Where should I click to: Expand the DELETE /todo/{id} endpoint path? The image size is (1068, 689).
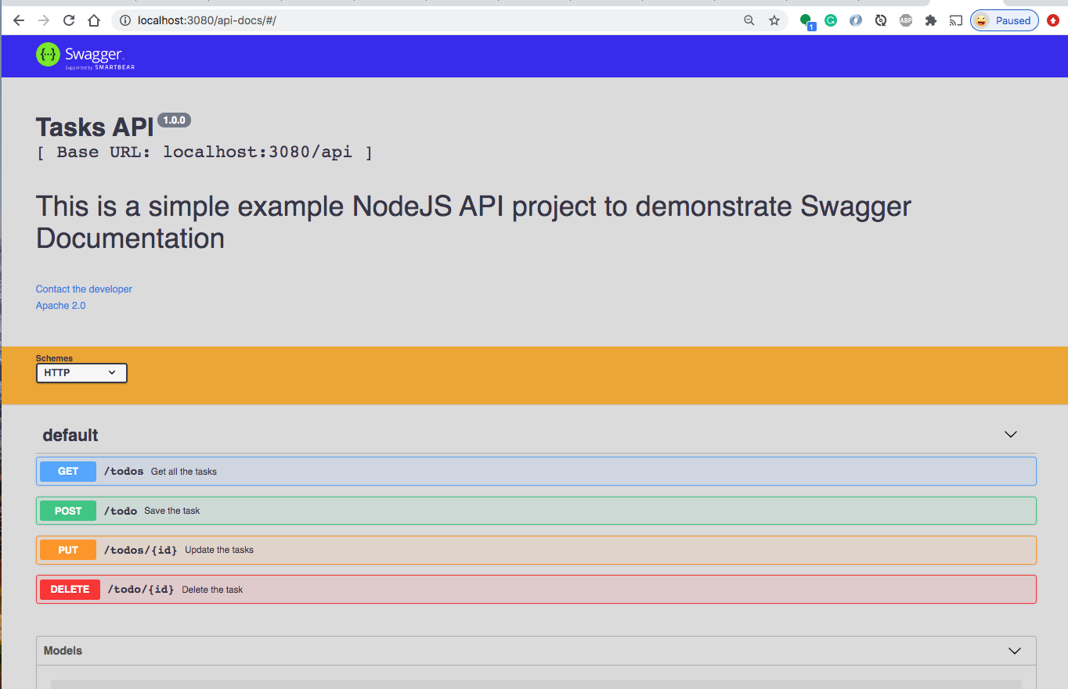pyautogui.click(x=141, y=589)
